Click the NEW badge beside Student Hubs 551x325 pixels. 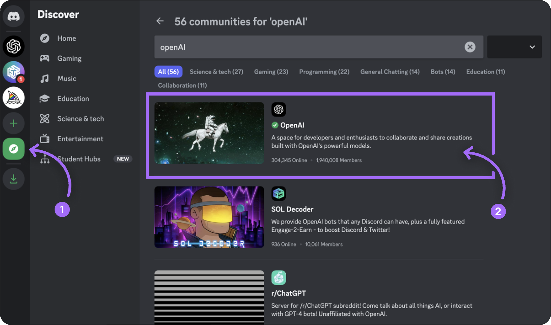pos(123,159)
